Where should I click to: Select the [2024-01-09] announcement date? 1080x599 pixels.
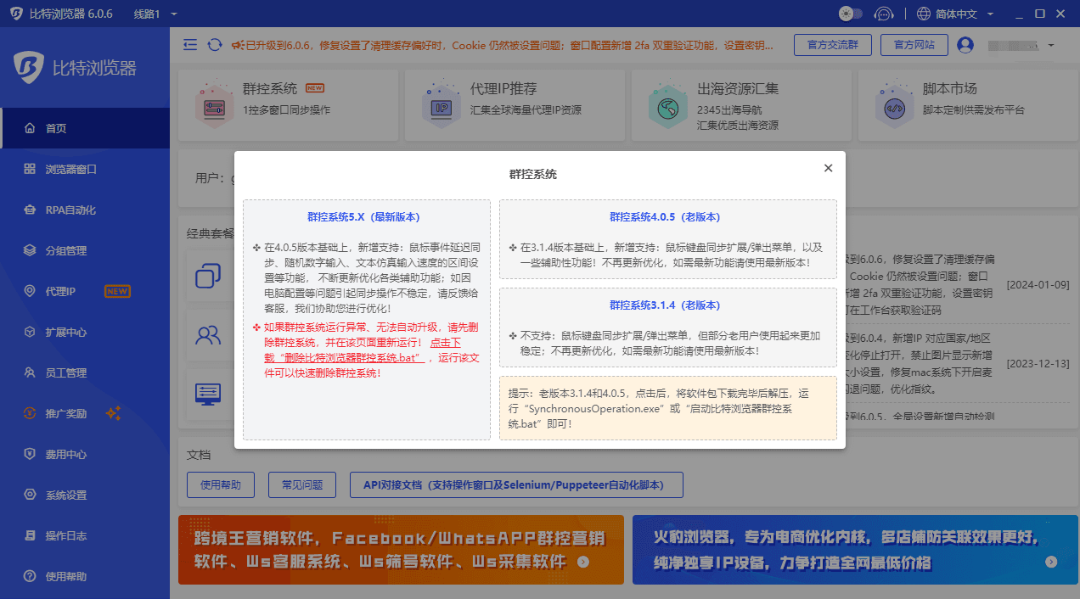[x=1038, y=284]
